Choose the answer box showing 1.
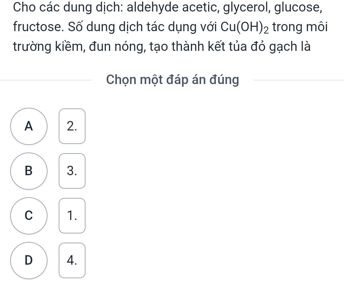 [x=72, y=216]
